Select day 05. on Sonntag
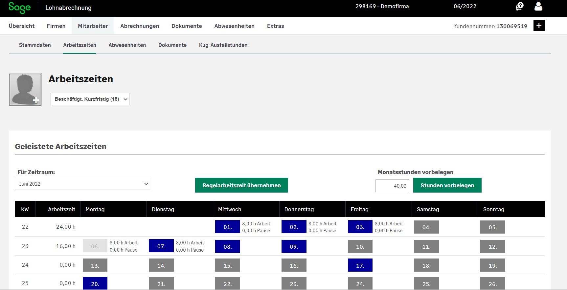The height and width of the screenshot is (290, 567). click(x=493, y=227)
